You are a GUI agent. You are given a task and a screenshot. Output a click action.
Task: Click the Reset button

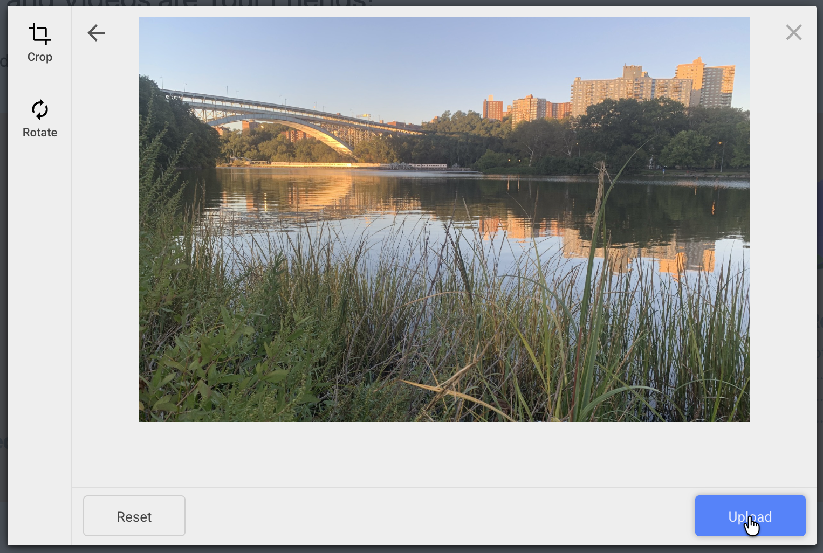(x=134, y=516)
